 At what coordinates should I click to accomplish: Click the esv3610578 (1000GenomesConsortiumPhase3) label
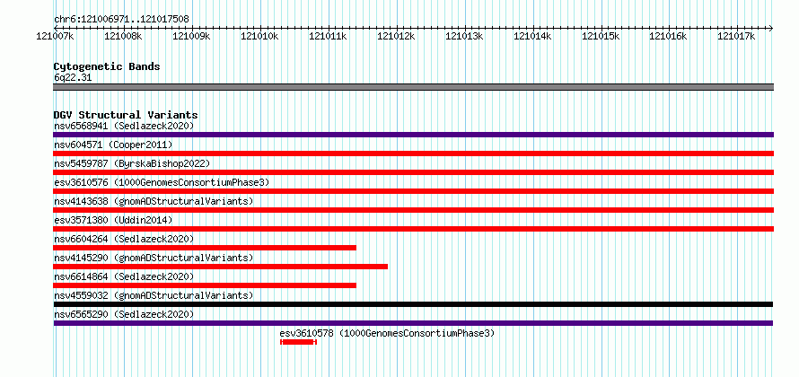[387, 333]
